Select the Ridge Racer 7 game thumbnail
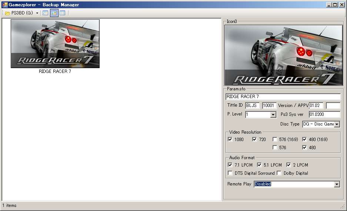 [55, 44]
